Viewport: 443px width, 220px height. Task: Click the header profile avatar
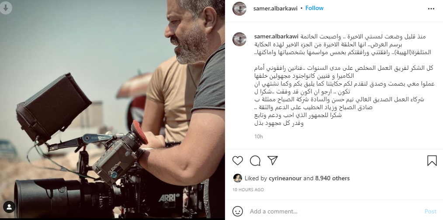coord(239,8)
